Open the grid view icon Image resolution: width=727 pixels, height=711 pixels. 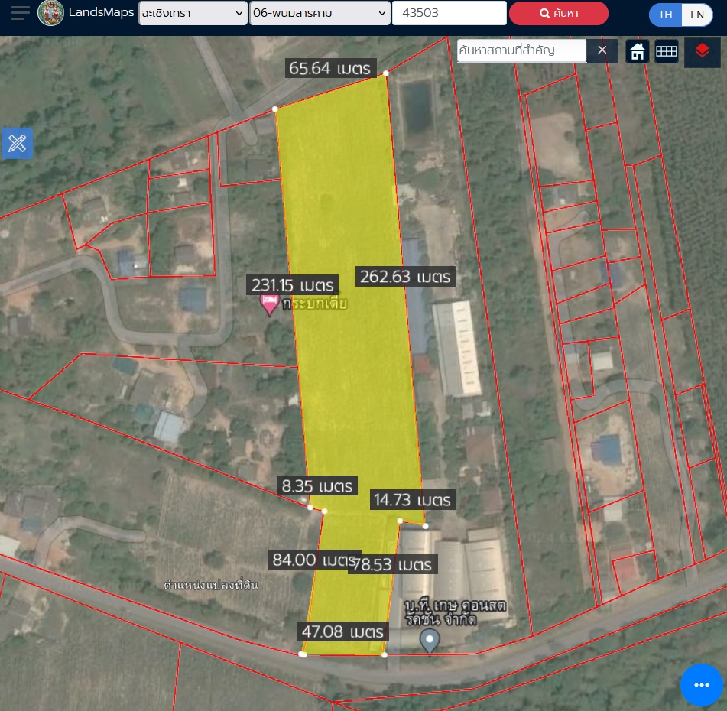(667, 51)
